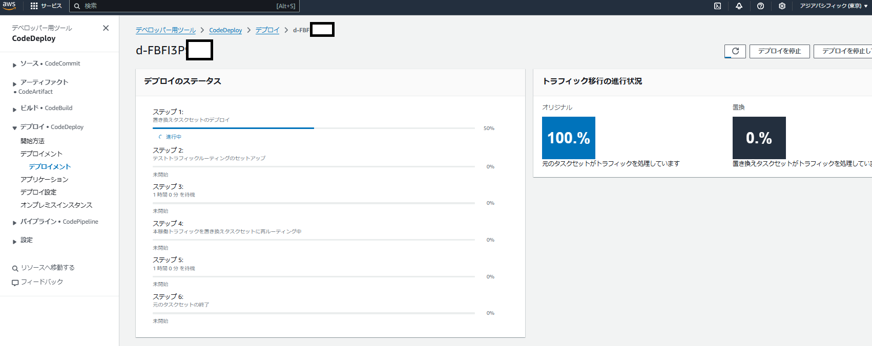Refresh the deployment status
The height and width of the screenshot is (346, 872).
(x=735, y=51)
